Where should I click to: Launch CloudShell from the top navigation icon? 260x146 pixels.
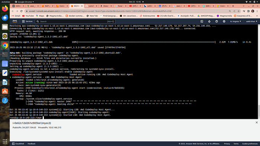click(202, 21)
